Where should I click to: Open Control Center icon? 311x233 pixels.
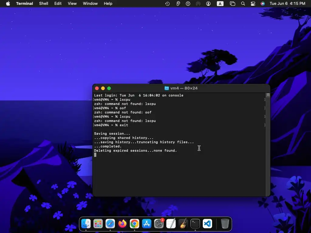253,4
